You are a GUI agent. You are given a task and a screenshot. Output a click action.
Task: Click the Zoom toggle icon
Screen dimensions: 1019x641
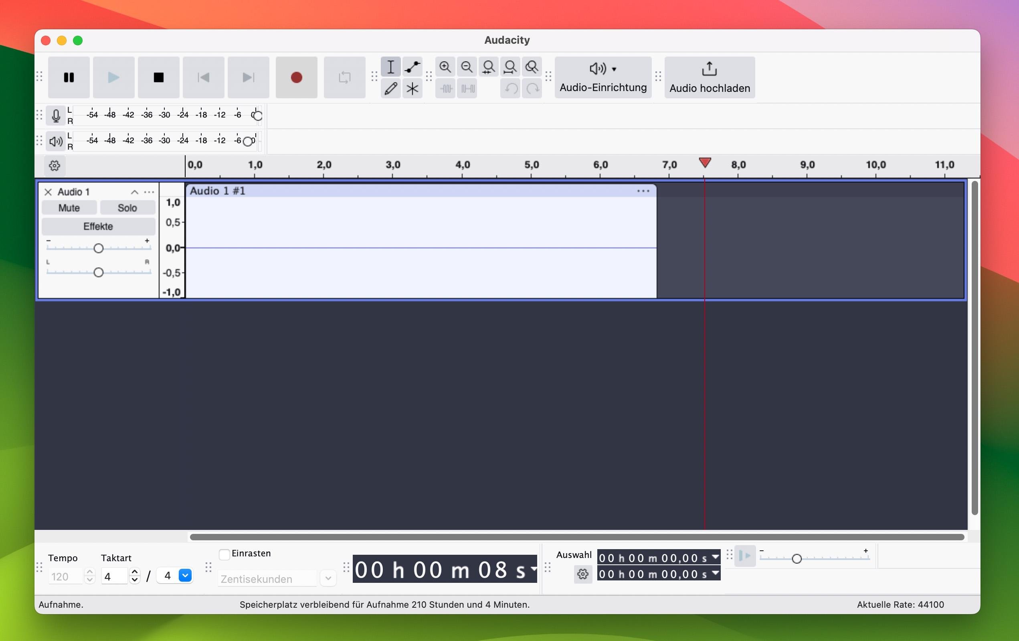(x=532, y=67)
